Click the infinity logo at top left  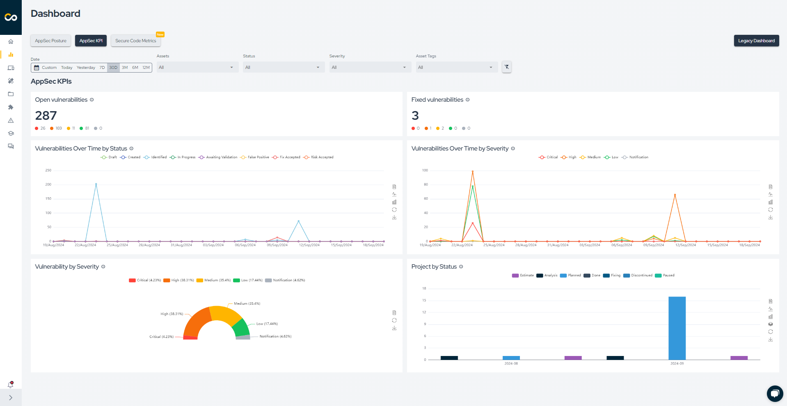11,17
